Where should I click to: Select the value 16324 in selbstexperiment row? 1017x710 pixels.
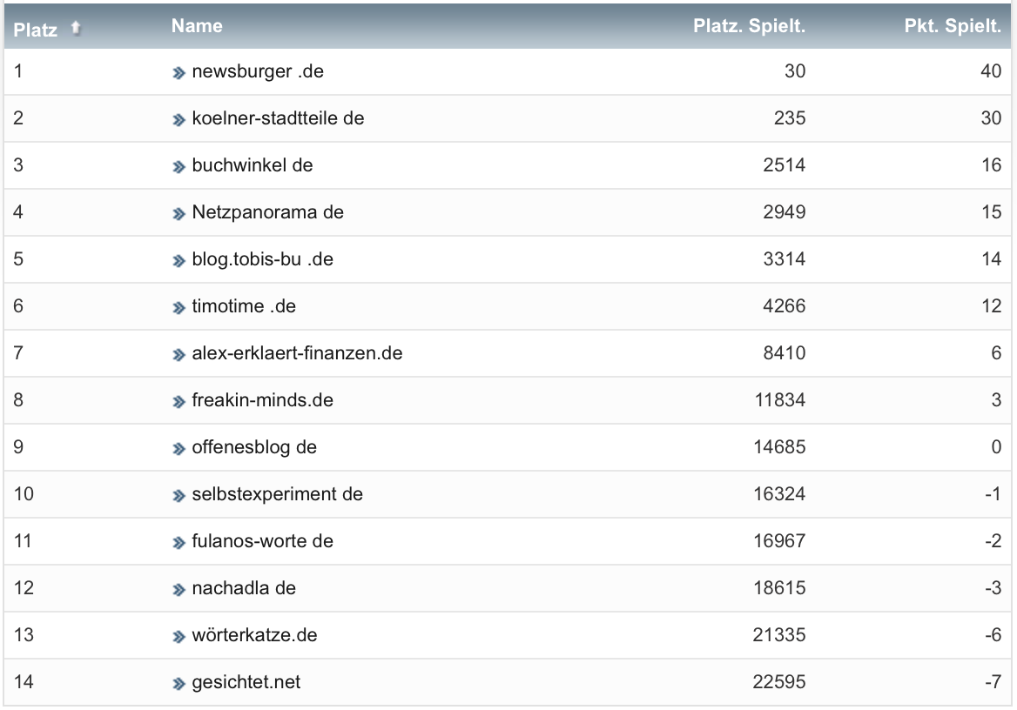pos(779,494)
